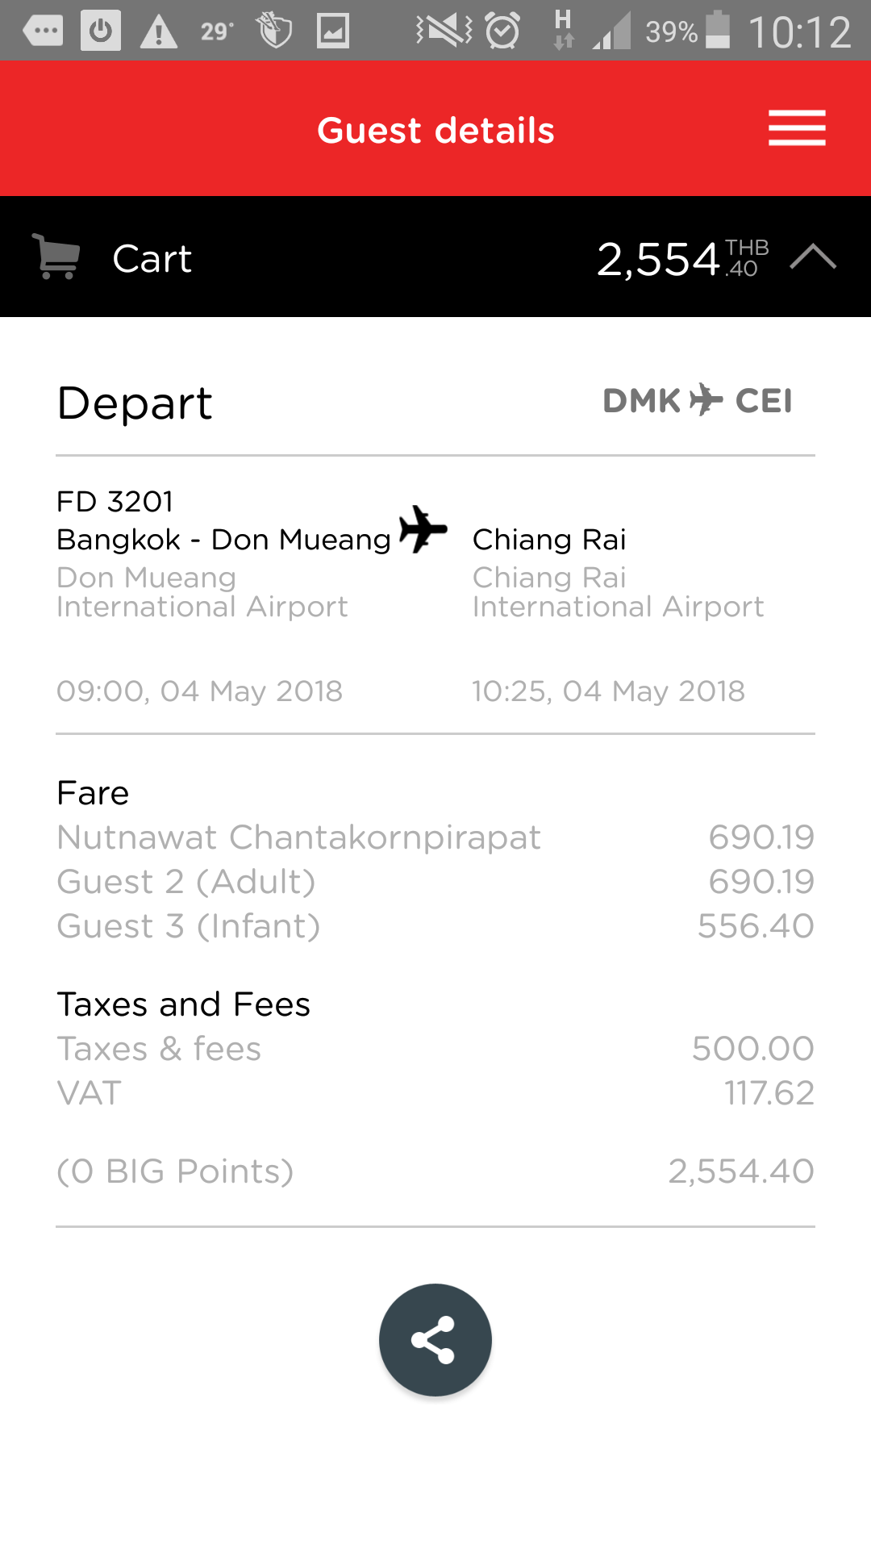This screenshot has height=1549, width=871.
Task: Tap the Cart total 2,554.40 THB
Action: pyautogui.click(x=681, y=259)
